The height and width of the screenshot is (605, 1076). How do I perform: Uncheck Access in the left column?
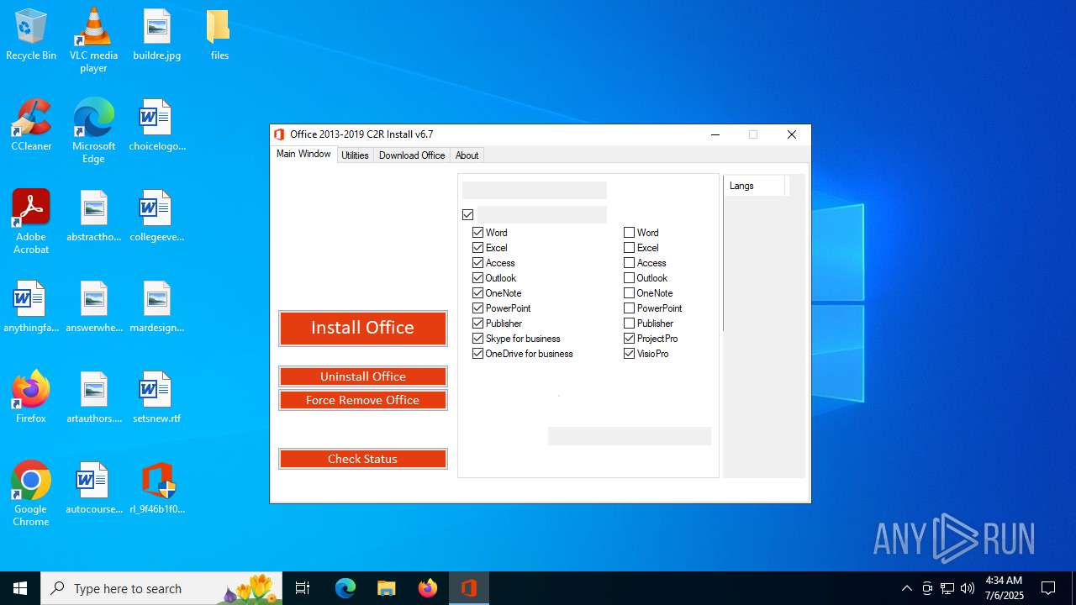477,263
